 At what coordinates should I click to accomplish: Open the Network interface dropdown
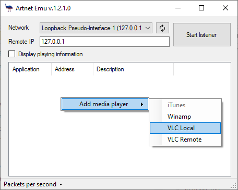(96, 28)
